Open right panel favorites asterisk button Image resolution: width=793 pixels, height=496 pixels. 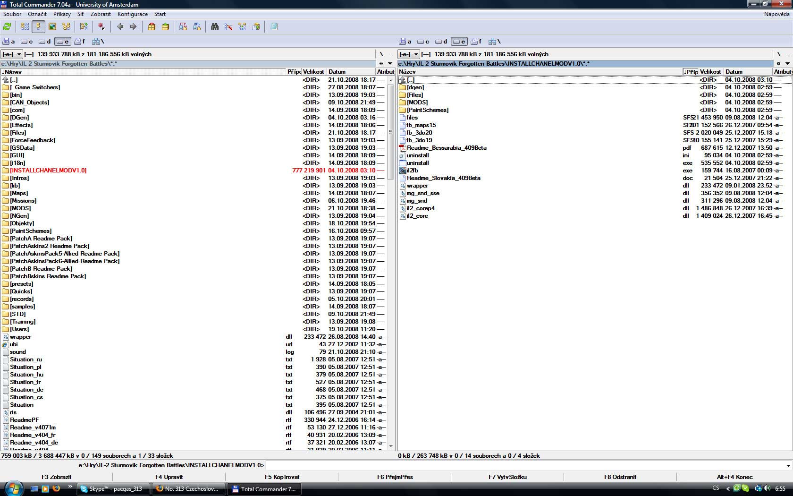click(x=778, y=64)
